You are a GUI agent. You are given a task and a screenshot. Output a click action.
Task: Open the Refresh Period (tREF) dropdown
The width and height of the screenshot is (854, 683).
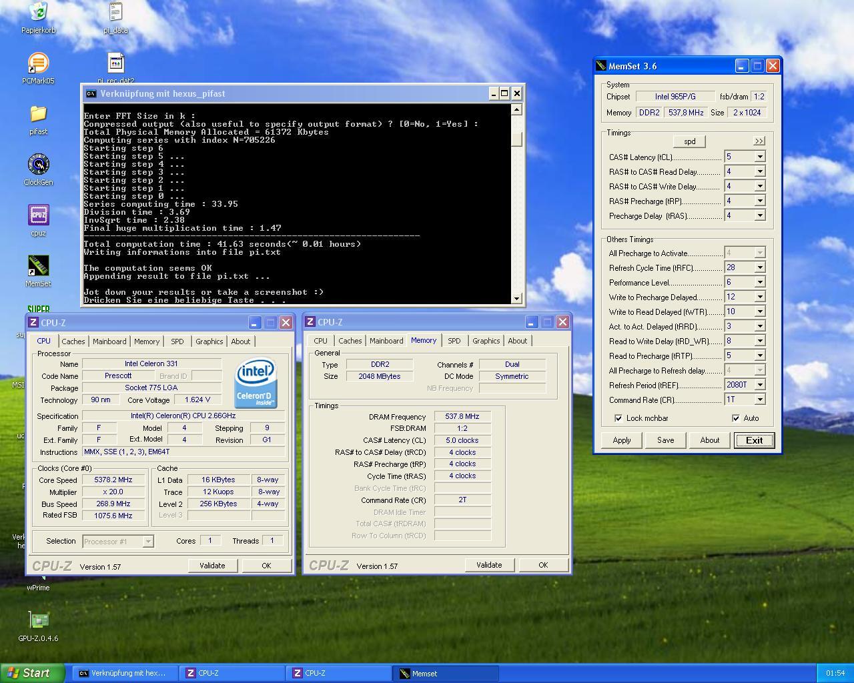759,385
